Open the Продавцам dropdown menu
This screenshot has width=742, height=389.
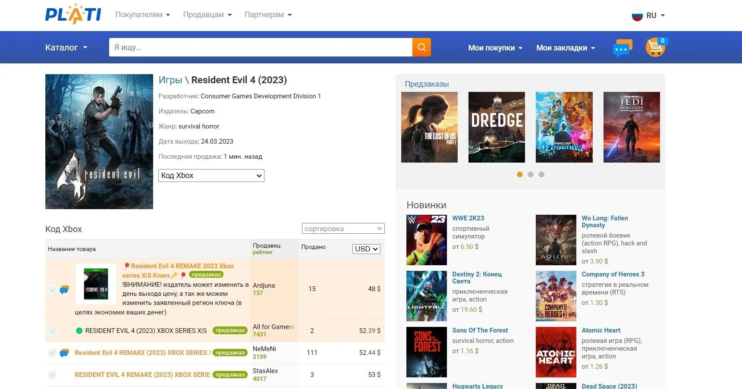tap(208, 15)
